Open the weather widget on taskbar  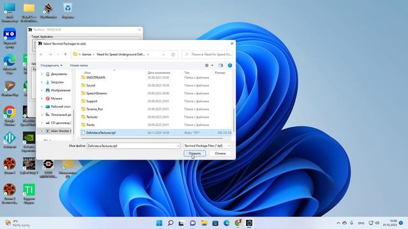tap(18, 223)
